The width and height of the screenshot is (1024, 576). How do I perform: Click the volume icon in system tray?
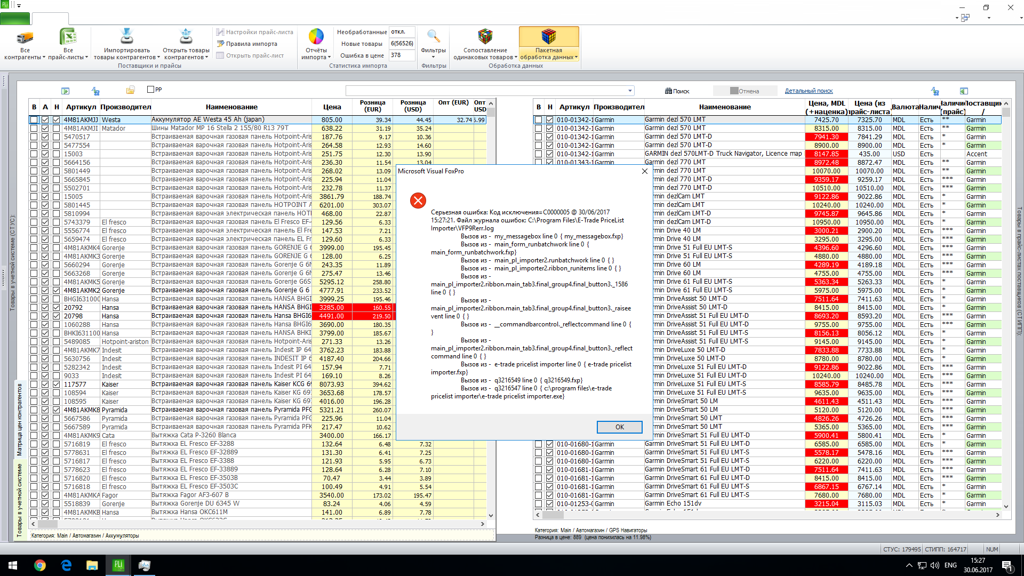click(935, 565)
